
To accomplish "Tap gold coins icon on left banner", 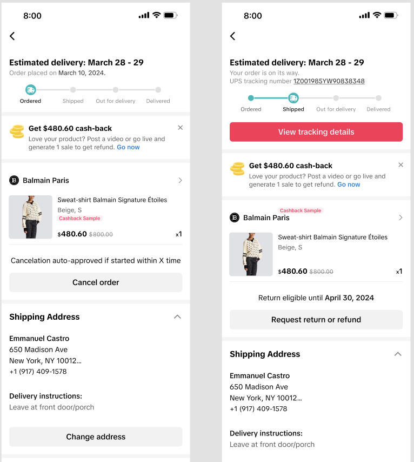I will pos(17,131).
